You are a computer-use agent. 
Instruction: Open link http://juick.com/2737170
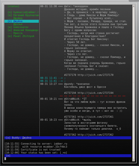95,75
